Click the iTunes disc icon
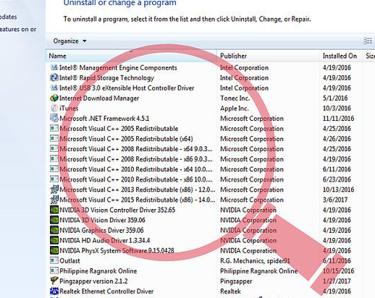The height and width of the screenshot is (298, 375). (x=54, y=108)
